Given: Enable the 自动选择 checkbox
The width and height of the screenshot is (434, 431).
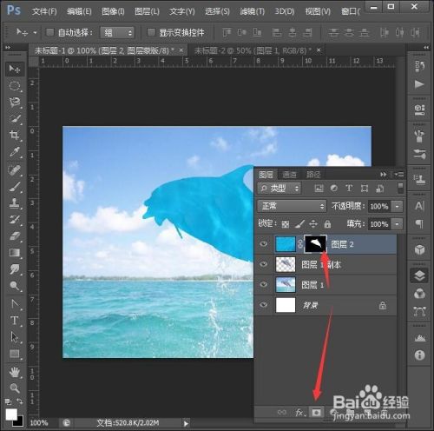Looking at the screenshot, I should point(50,32).
